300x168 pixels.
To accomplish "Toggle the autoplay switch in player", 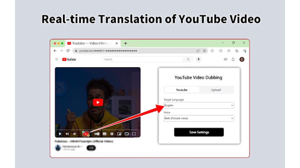I will (97, 134).
